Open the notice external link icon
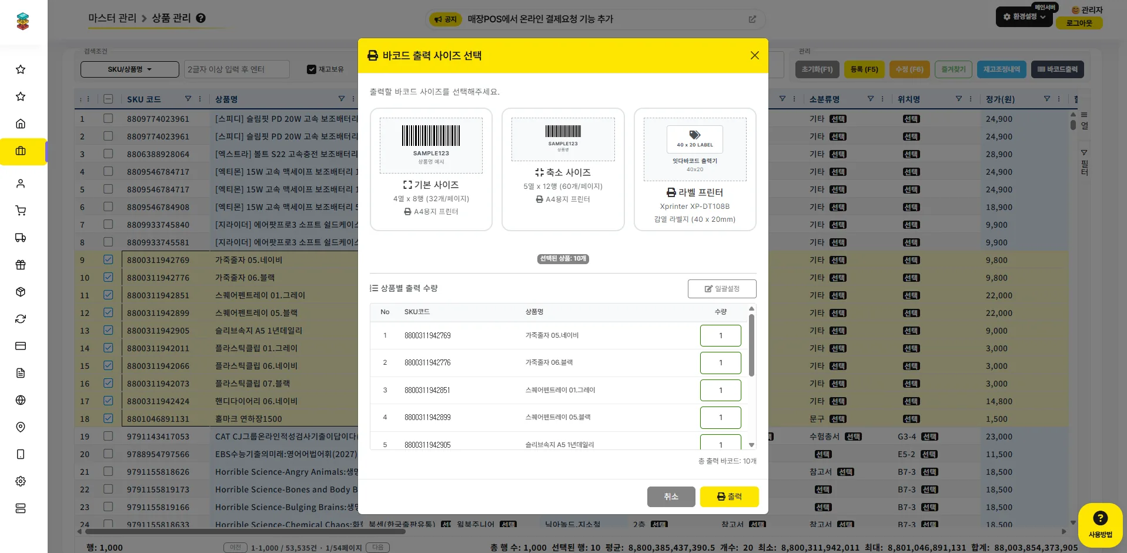Screen dimensions: 1127x553 point(752,19)
